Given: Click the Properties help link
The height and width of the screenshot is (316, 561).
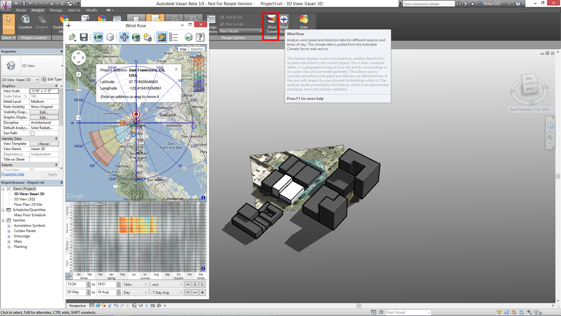Looking at the screenshot, I should click(x=13, y=174).
